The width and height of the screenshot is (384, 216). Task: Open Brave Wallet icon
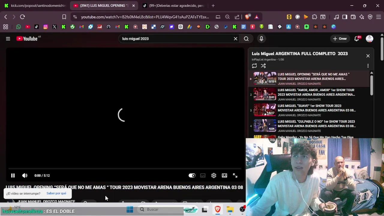(353, 17)
